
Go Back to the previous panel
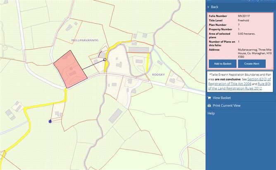tap(214, 7)
